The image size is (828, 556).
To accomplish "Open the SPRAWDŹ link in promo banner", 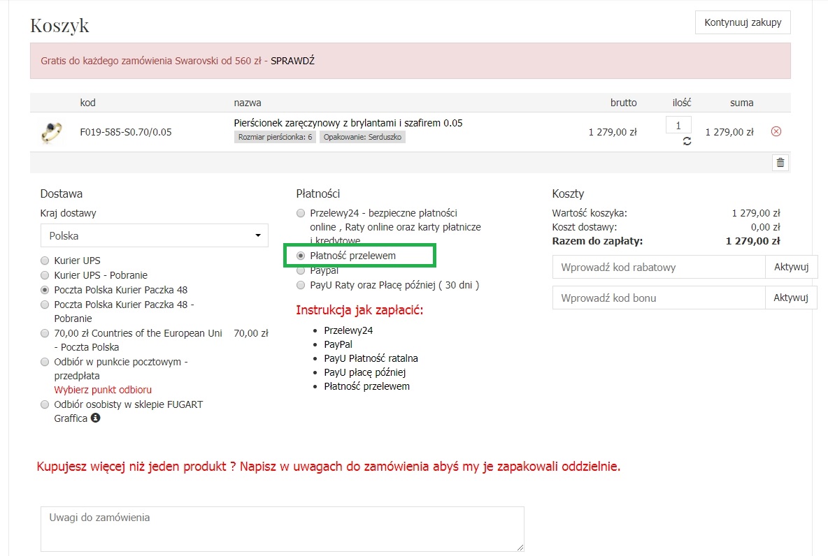I will point(292,61).
